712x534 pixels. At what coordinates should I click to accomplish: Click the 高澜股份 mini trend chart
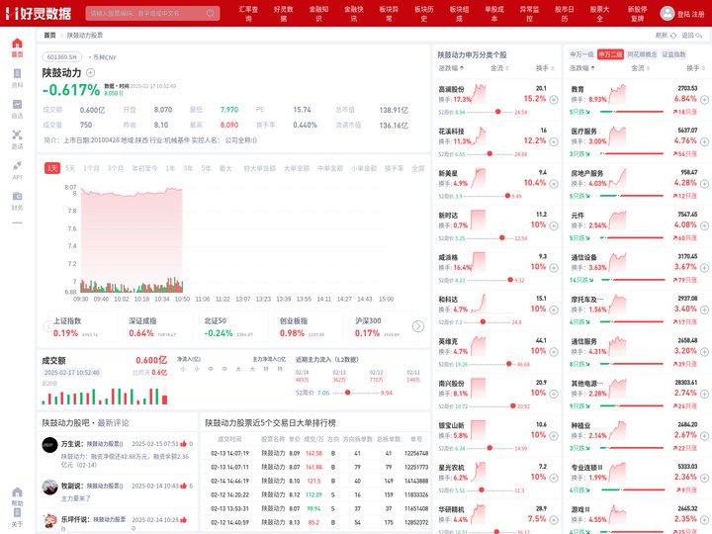(x=479, y=94)
